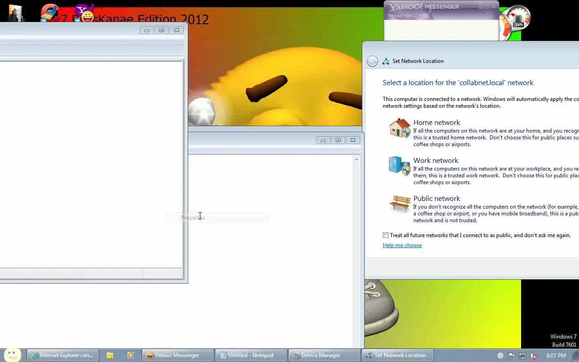Maximize the upper-left window with restore button
This screenshot has width=579, height=362.
click(161, 30)
